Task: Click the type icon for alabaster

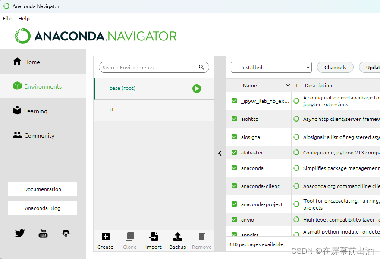Action: [296, 153]
